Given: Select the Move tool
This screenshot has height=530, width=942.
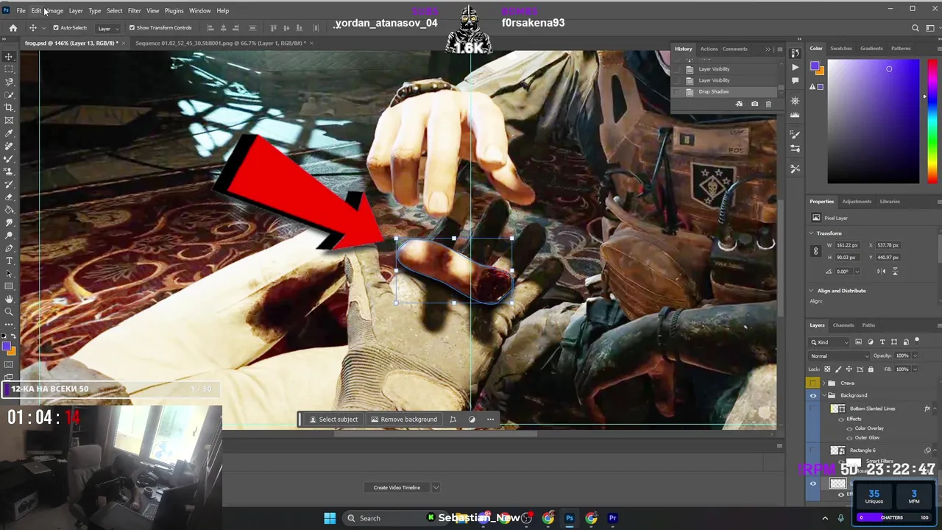Looking at the screenshot, I should tap(10, 57).
